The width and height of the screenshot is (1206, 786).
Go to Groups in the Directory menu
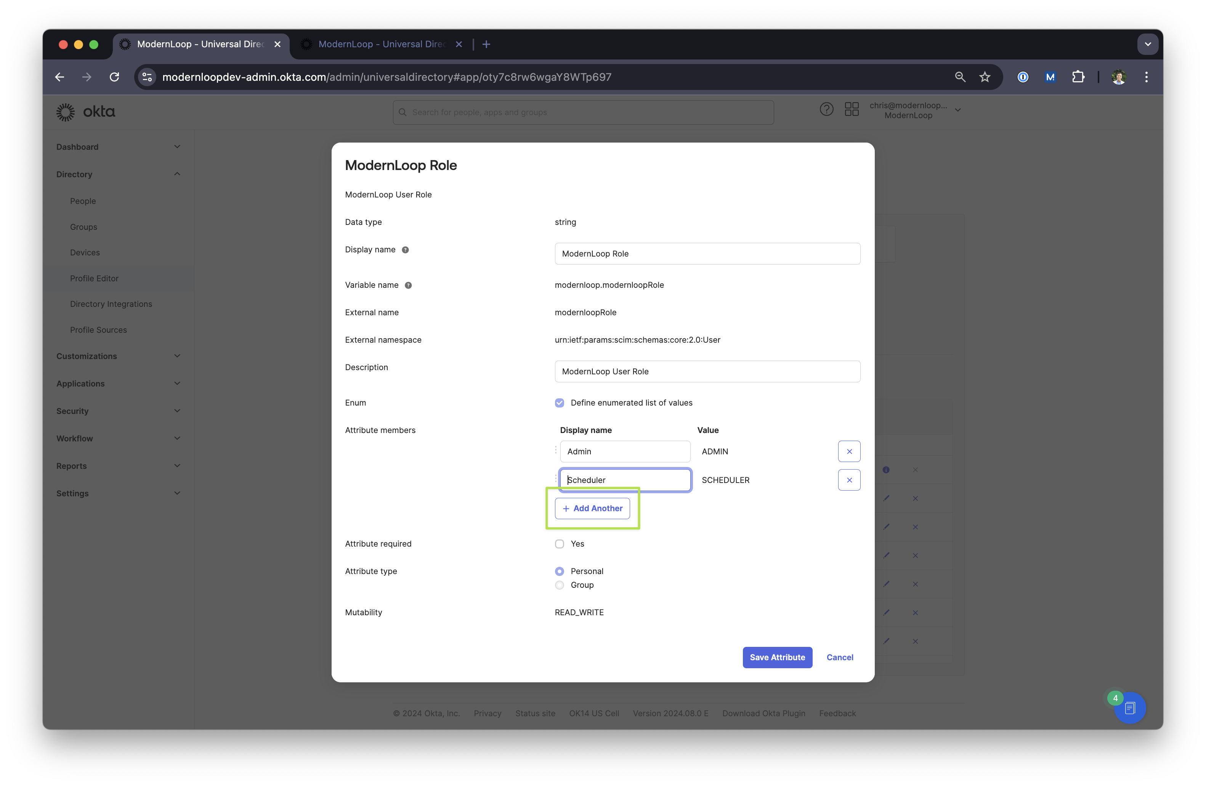[83, 227]
